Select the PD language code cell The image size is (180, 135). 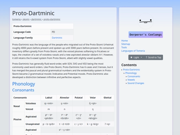62,32
